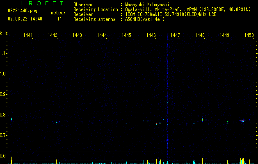Click time axis marker 1445

(126, 35)
